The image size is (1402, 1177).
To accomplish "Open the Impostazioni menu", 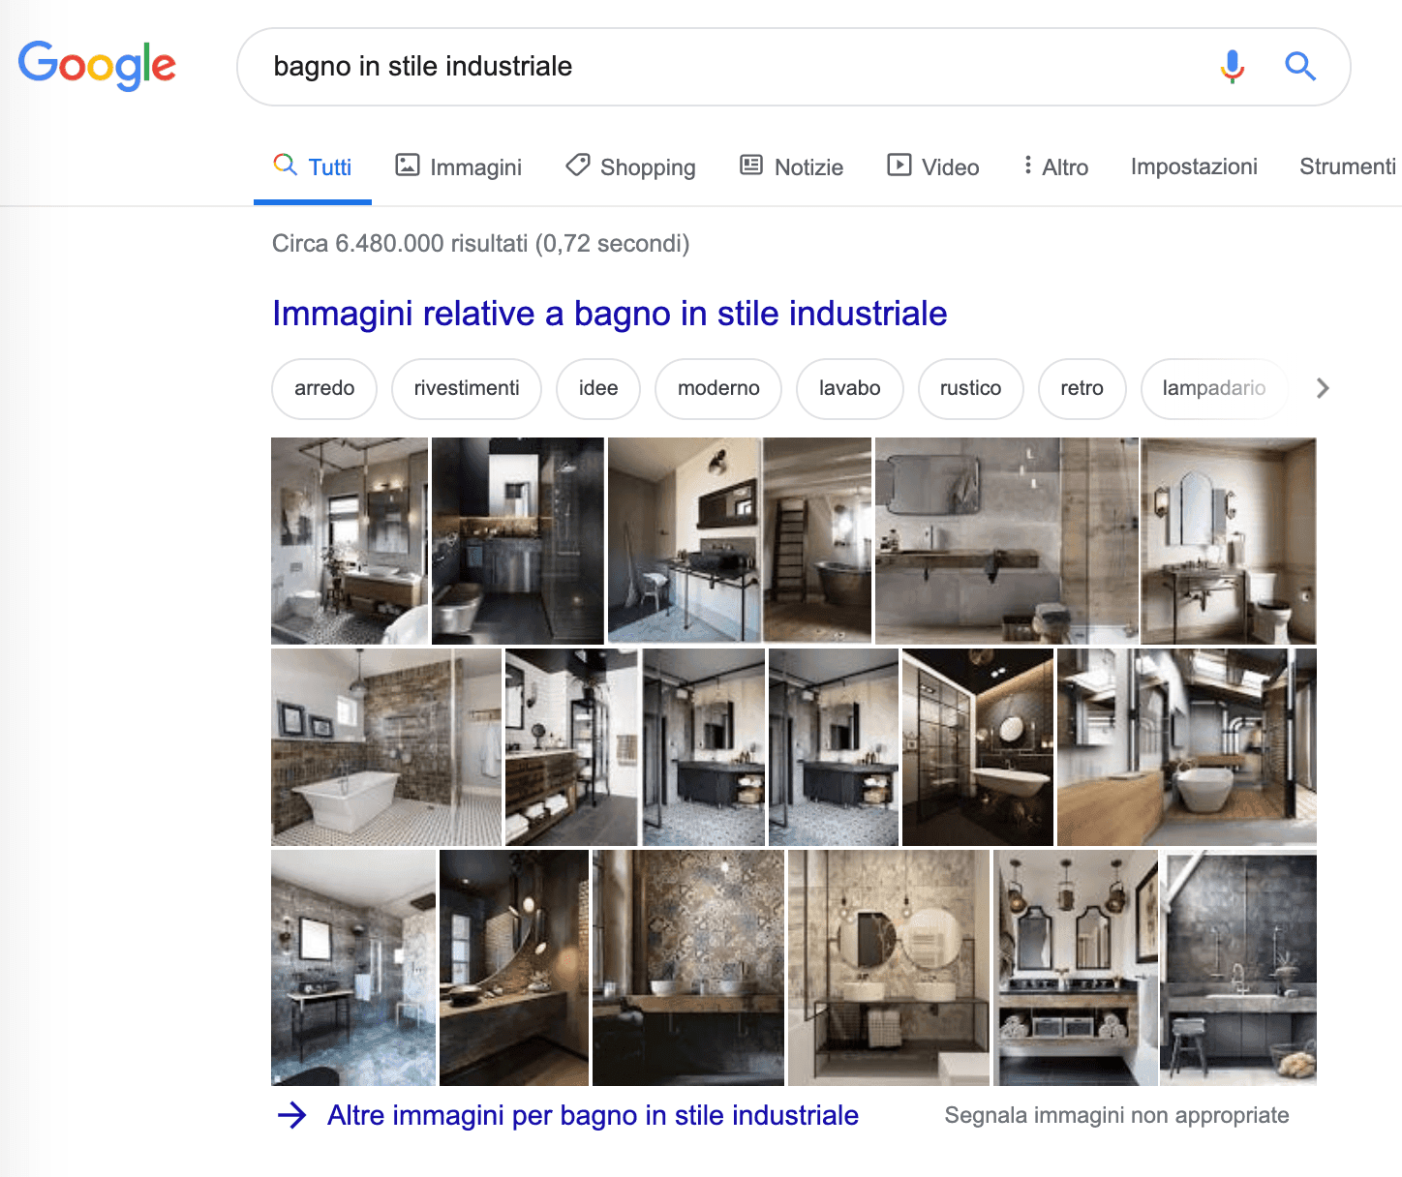I will pos(1194,166).
